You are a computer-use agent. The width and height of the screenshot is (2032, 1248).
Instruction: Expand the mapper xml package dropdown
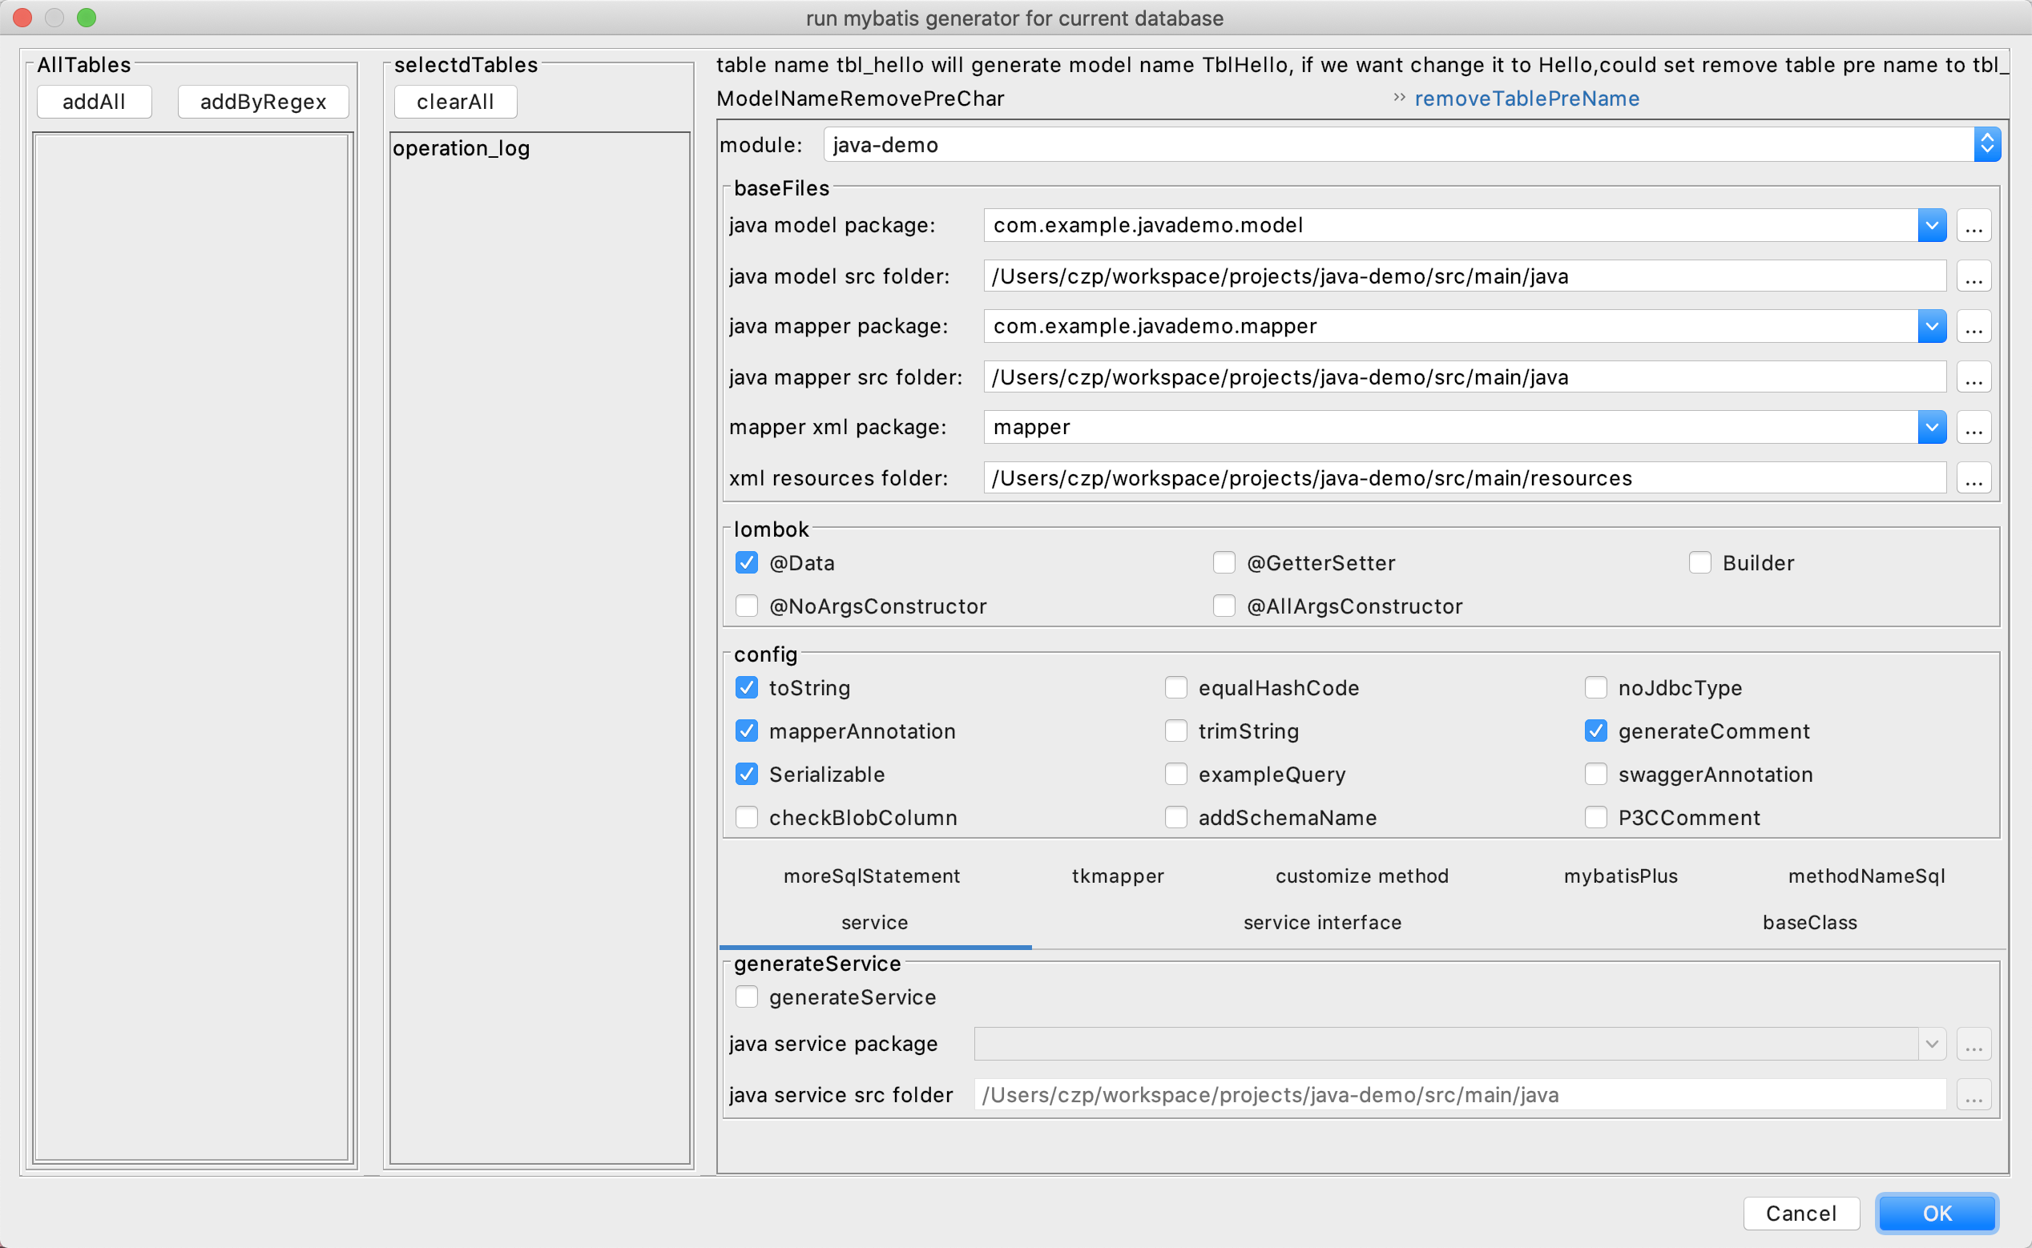point(1931,428)
